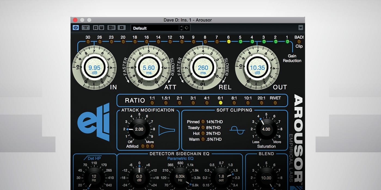Click the AtMod label
This screenshot has width=381, height=190.
(x=132, y=146)
